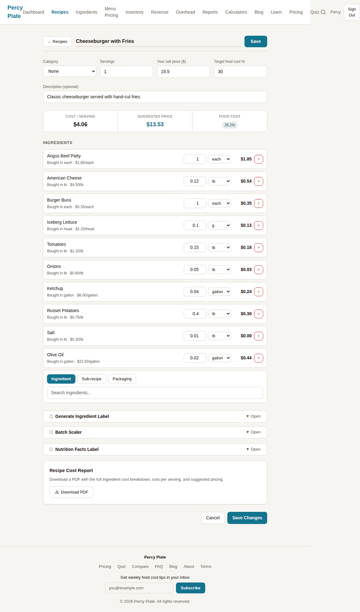Remove the Angus Beef Patty ingredient
Viewport: 360px width, 612px height.
[258, 159]
